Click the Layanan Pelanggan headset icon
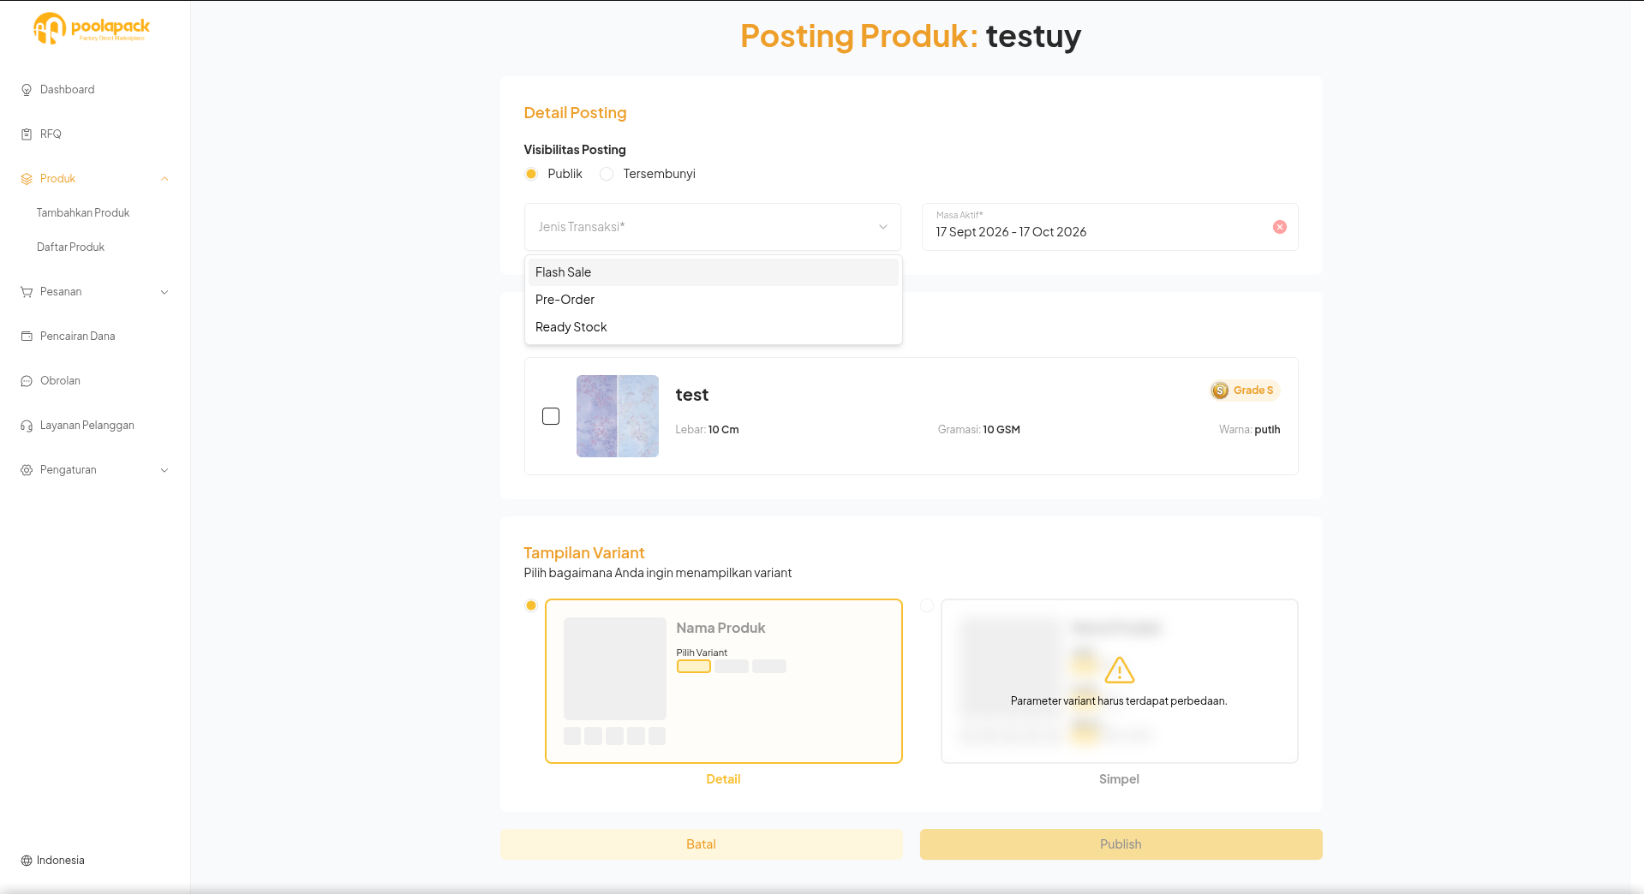The image size is (1644, 894). point(27,426)
